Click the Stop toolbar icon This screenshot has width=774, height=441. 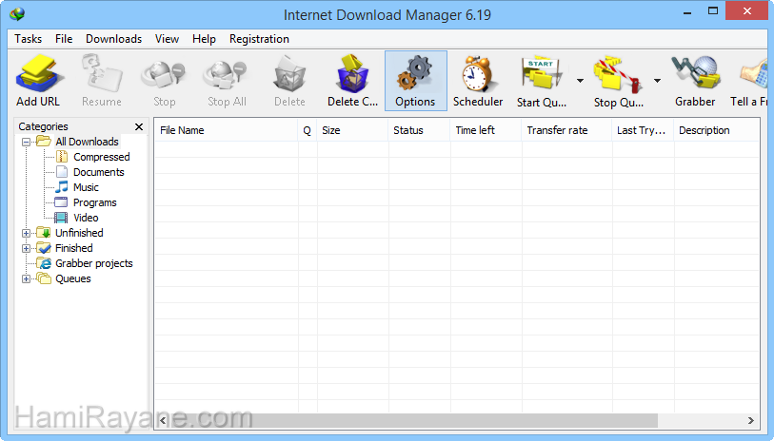(x=164, y=75)
